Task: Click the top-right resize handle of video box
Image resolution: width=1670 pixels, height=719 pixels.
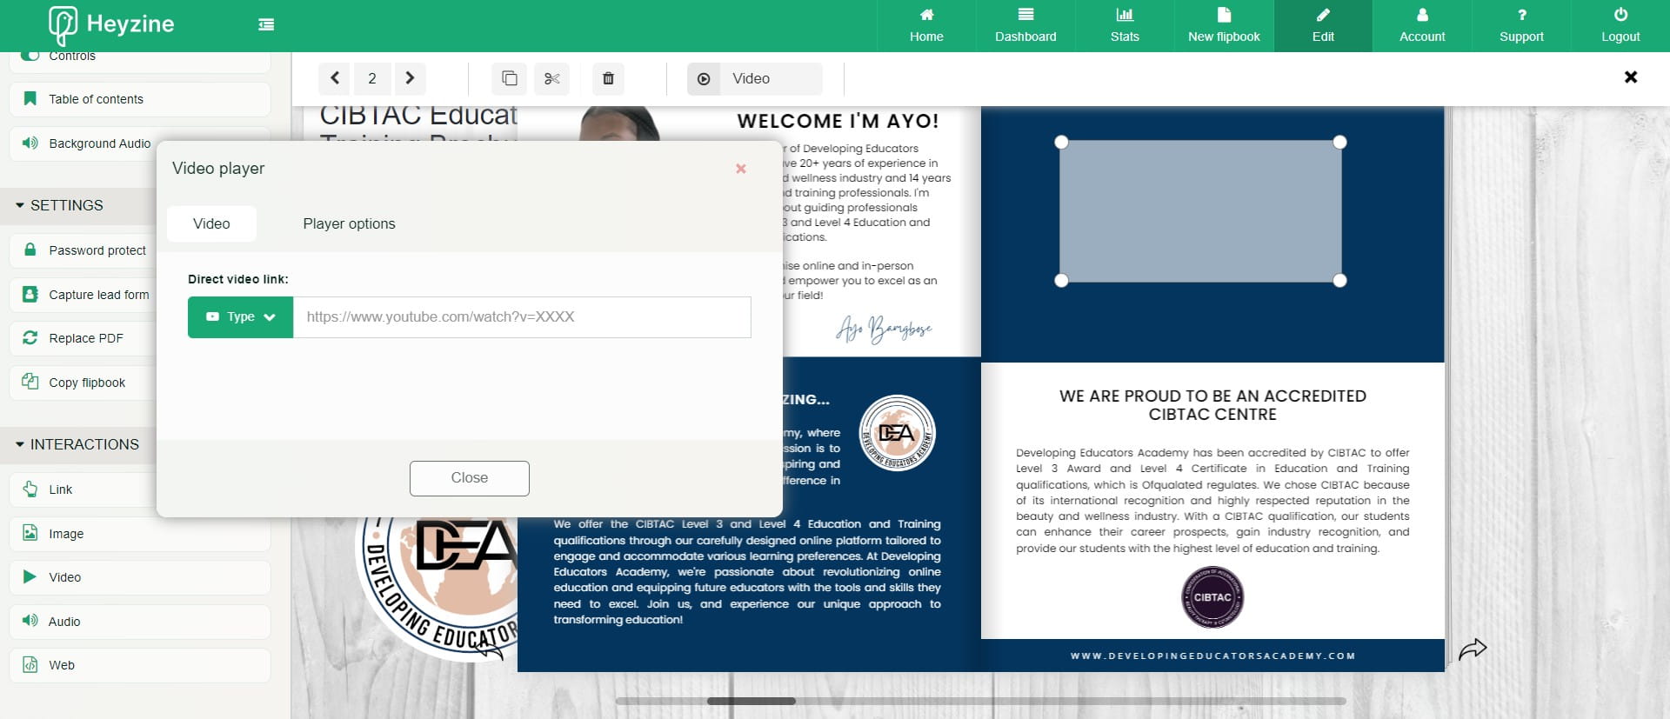Action: tap(1339, 142)
